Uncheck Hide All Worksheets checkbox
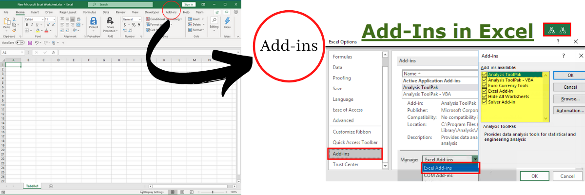The width and height of the screenshot is (585, 195). click(x=485, y=96)
